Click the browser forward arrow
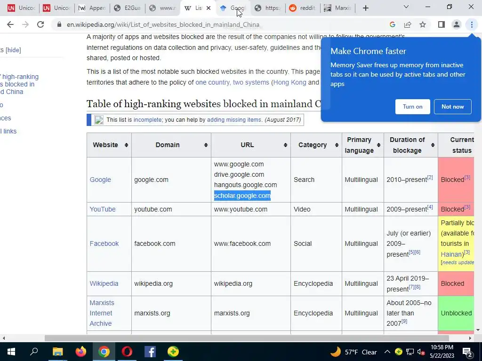The image size is (482, 361). click(25, 24)
